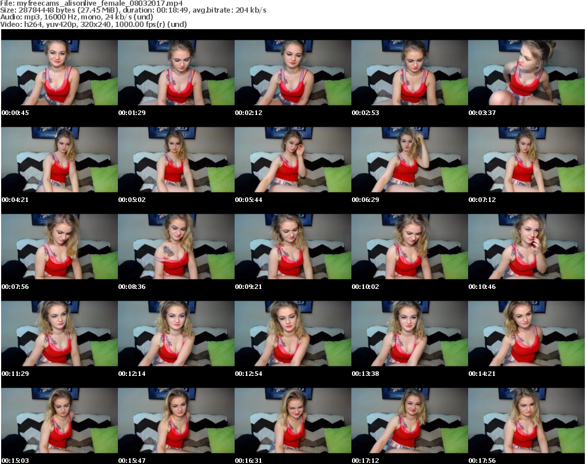586x464 pixels.
Task: Click the Video h264 info line
Action: [x=93, y=24]
